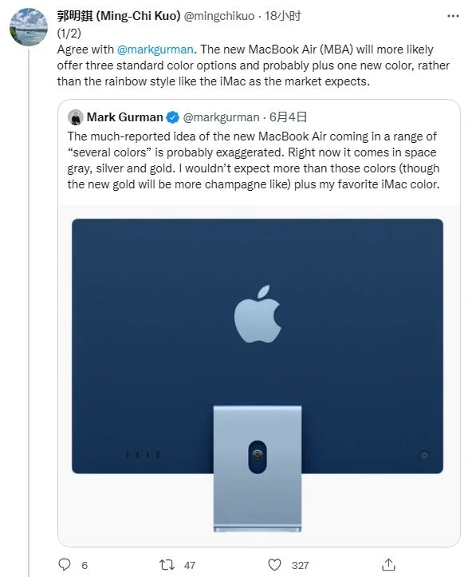Screen dimensions: 468x577
Task: Open the 18小时 tweet timestamp
Action: 283,16
